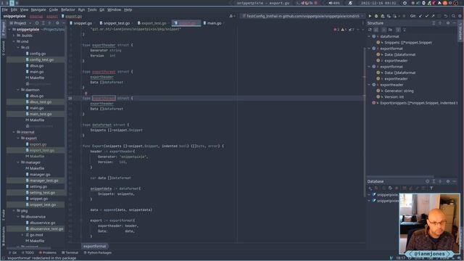This screenshot has height=261, width=464.
Task: Collapse all in the Project panel
Action: tap(49, 23)
